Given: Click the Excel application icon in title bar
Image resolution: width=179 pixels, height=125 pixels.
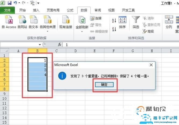Looking at the screenshot, I should click(2, 3).
